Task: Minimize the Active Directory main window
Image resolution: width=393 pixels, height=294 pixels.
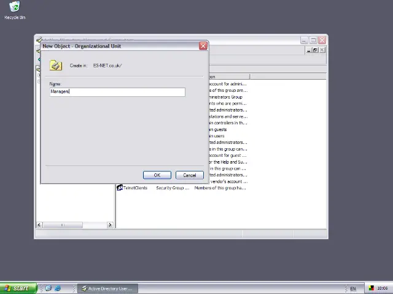Action: click(x=305, y=40)
